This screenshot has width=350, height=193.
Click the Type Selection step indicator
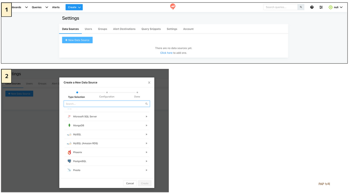coord(77,95)
